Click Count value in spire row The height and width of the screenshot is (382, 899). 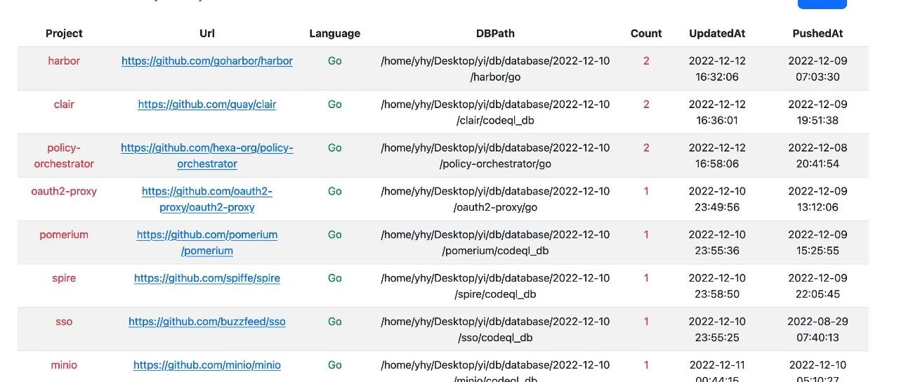[x=646, y=279]
